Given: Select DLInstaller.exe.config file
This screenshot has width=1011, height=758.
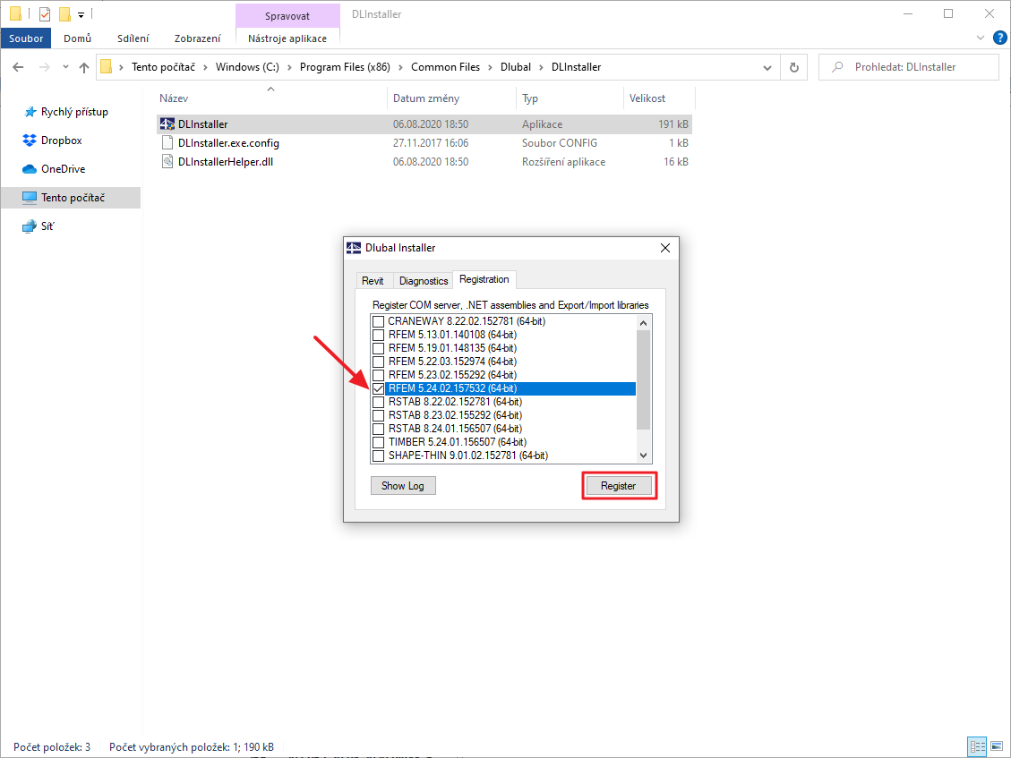Looking at the screenshot, I should [424, 143].
